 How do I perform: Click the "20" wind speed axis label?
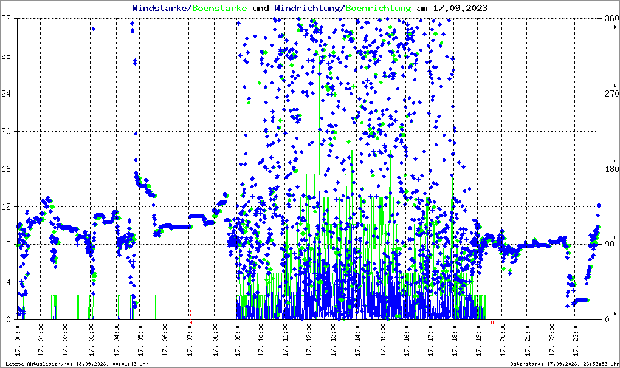click(x=6, y=132)
